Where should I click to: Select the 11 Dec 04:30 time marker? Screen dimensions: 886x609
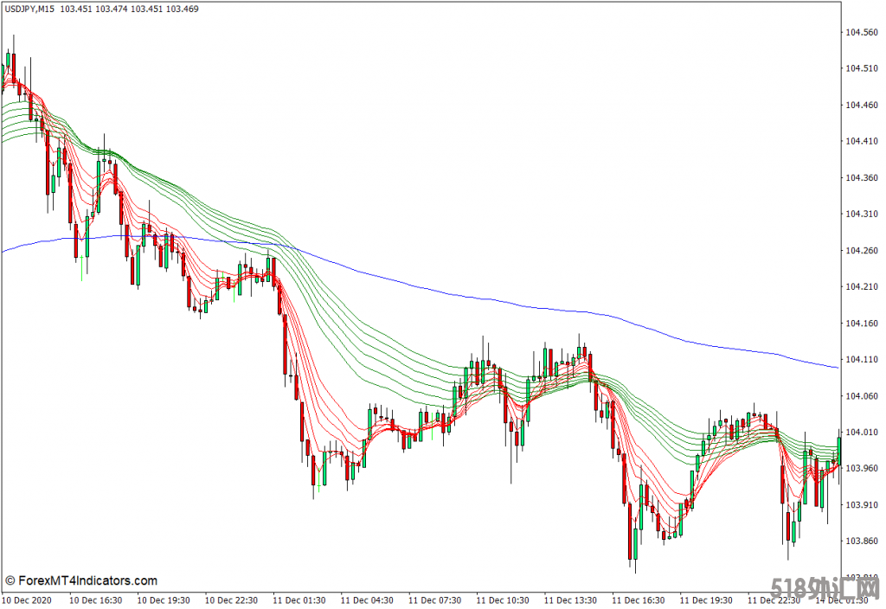[367, 599]
